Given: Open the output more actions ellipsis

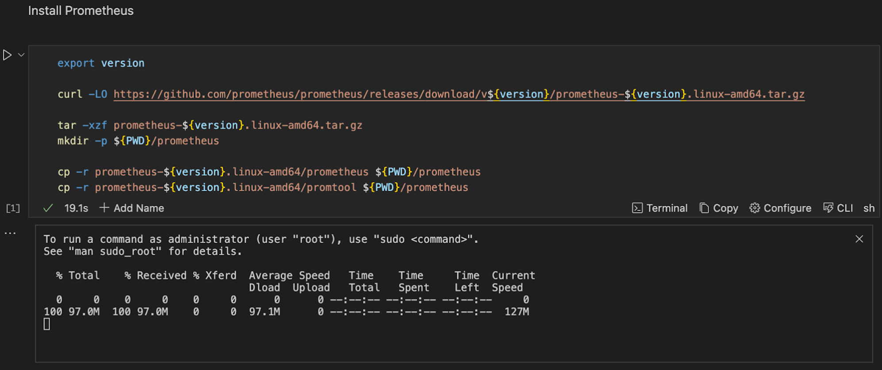Looking at the screenshot, I should 10,233.
